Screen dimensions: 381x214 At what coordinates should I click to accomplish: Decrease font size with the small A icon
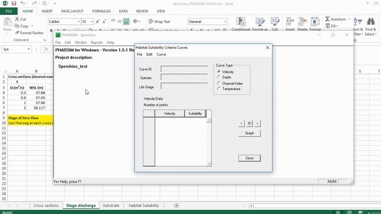click(104, 21)
